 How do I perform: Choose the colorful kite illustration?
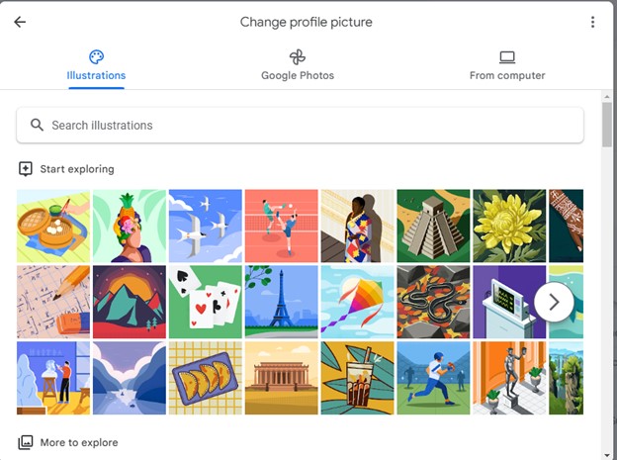[x=358, y=301]
